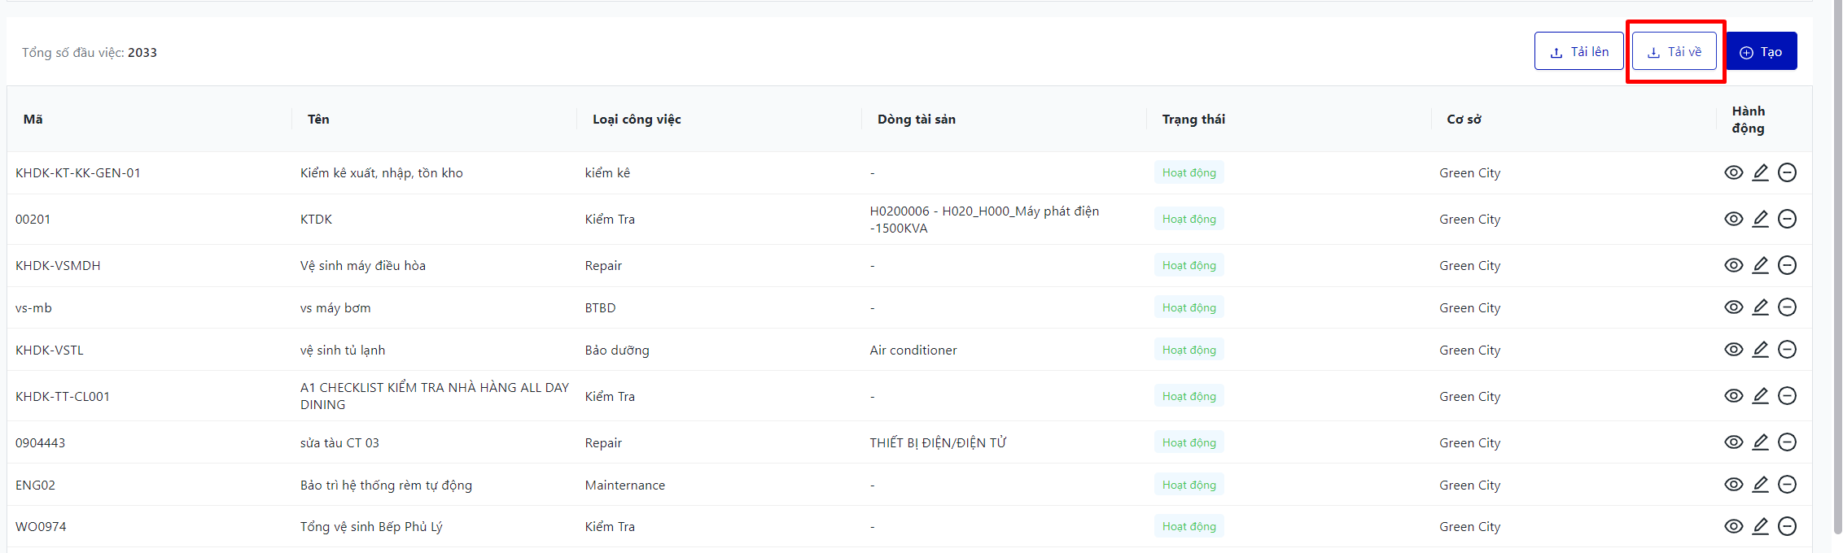This screenshot has width=1843, height=553.
Task: Click the job name Bảo trì hệ thống rèm tự động
Action: pos(386,485)
